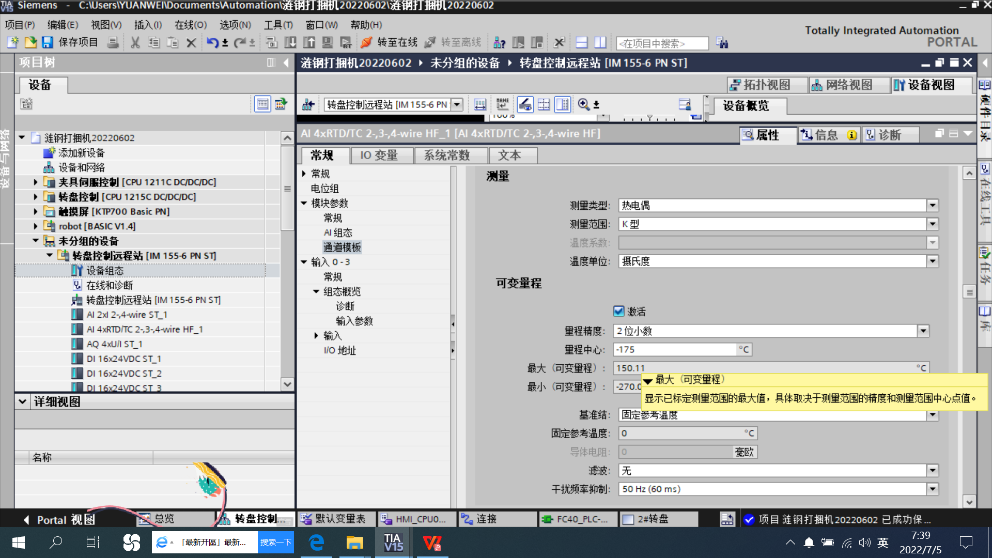
Task: Click the save project icon
Action: point(48,42)
